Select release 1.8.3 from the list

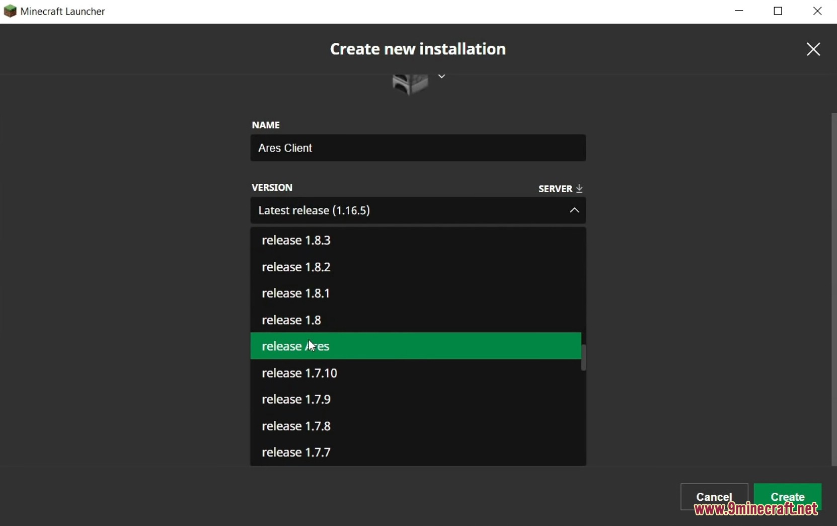pyautogui.click(x=416, y=240)
